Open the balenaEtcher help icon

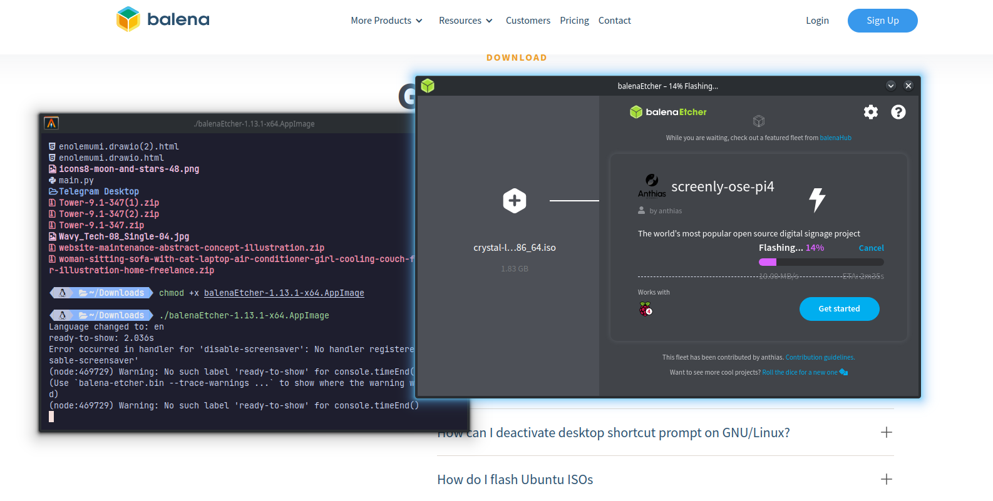898,112
